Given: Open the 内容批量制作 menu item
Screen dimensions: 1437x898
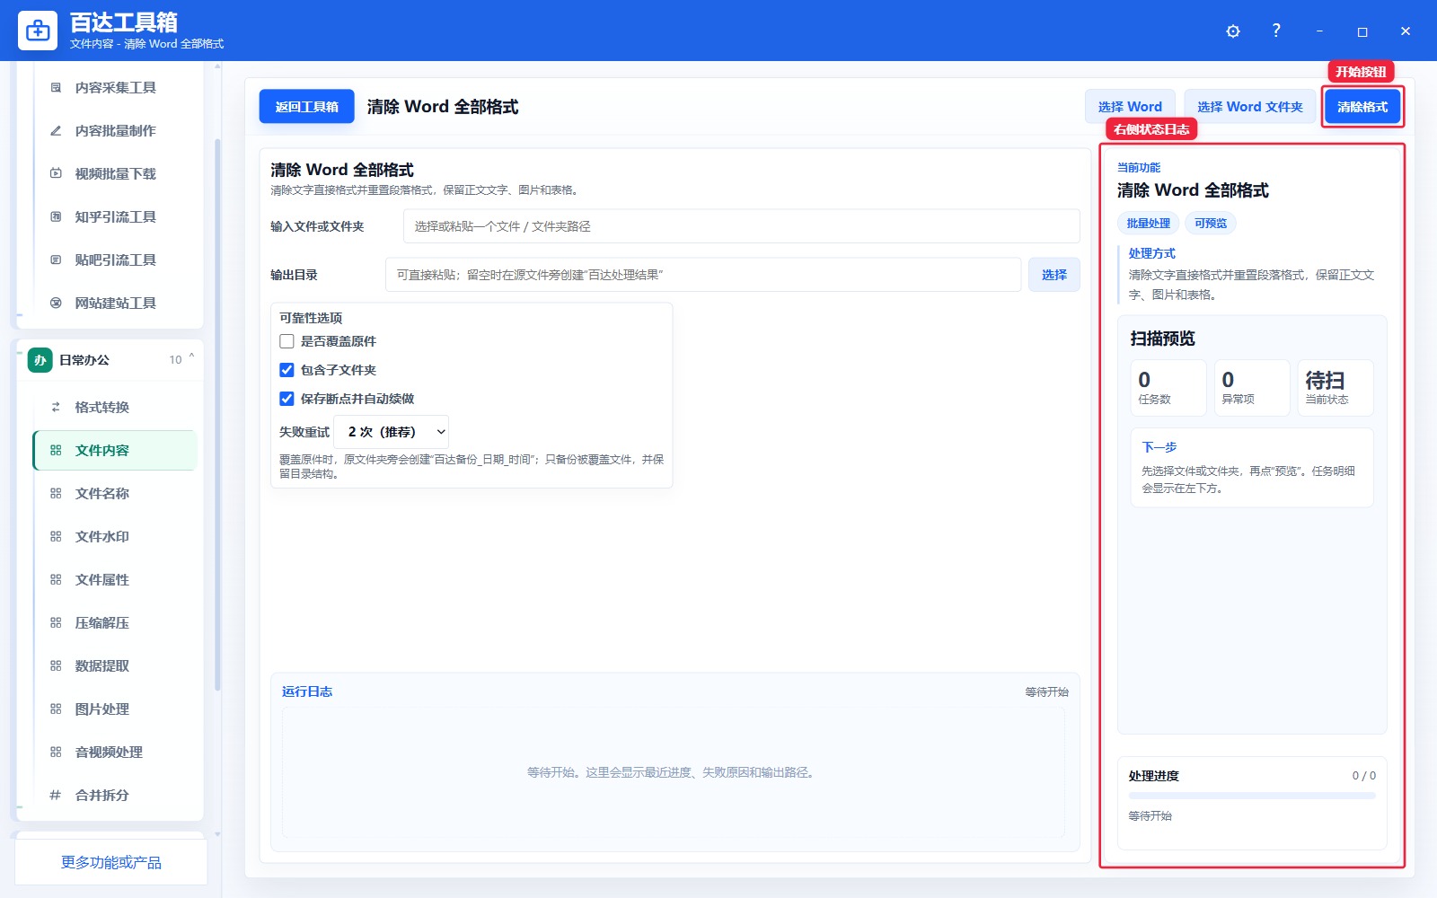Looking at the screenshot, I should coord(115,131).
